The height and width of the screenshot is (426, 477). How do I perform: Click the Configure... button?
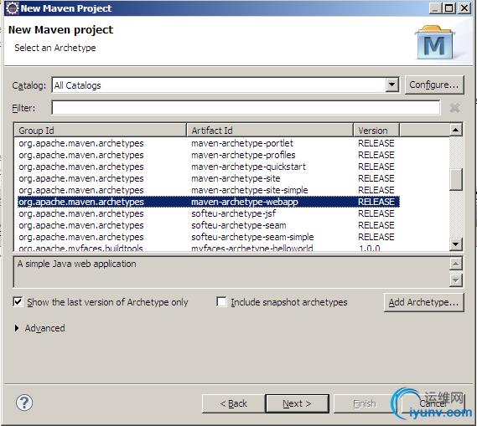pyautogui.click(x=434, y=85)
